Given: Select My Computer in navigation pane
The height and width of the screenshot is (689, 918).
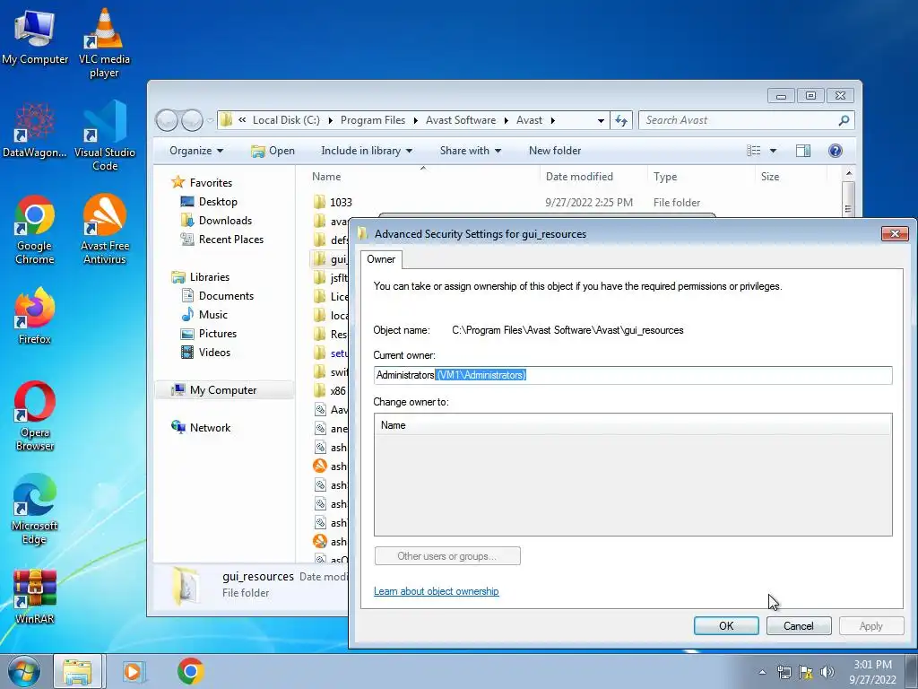Looking at the screenshot, I should click(x=223, y=390).
